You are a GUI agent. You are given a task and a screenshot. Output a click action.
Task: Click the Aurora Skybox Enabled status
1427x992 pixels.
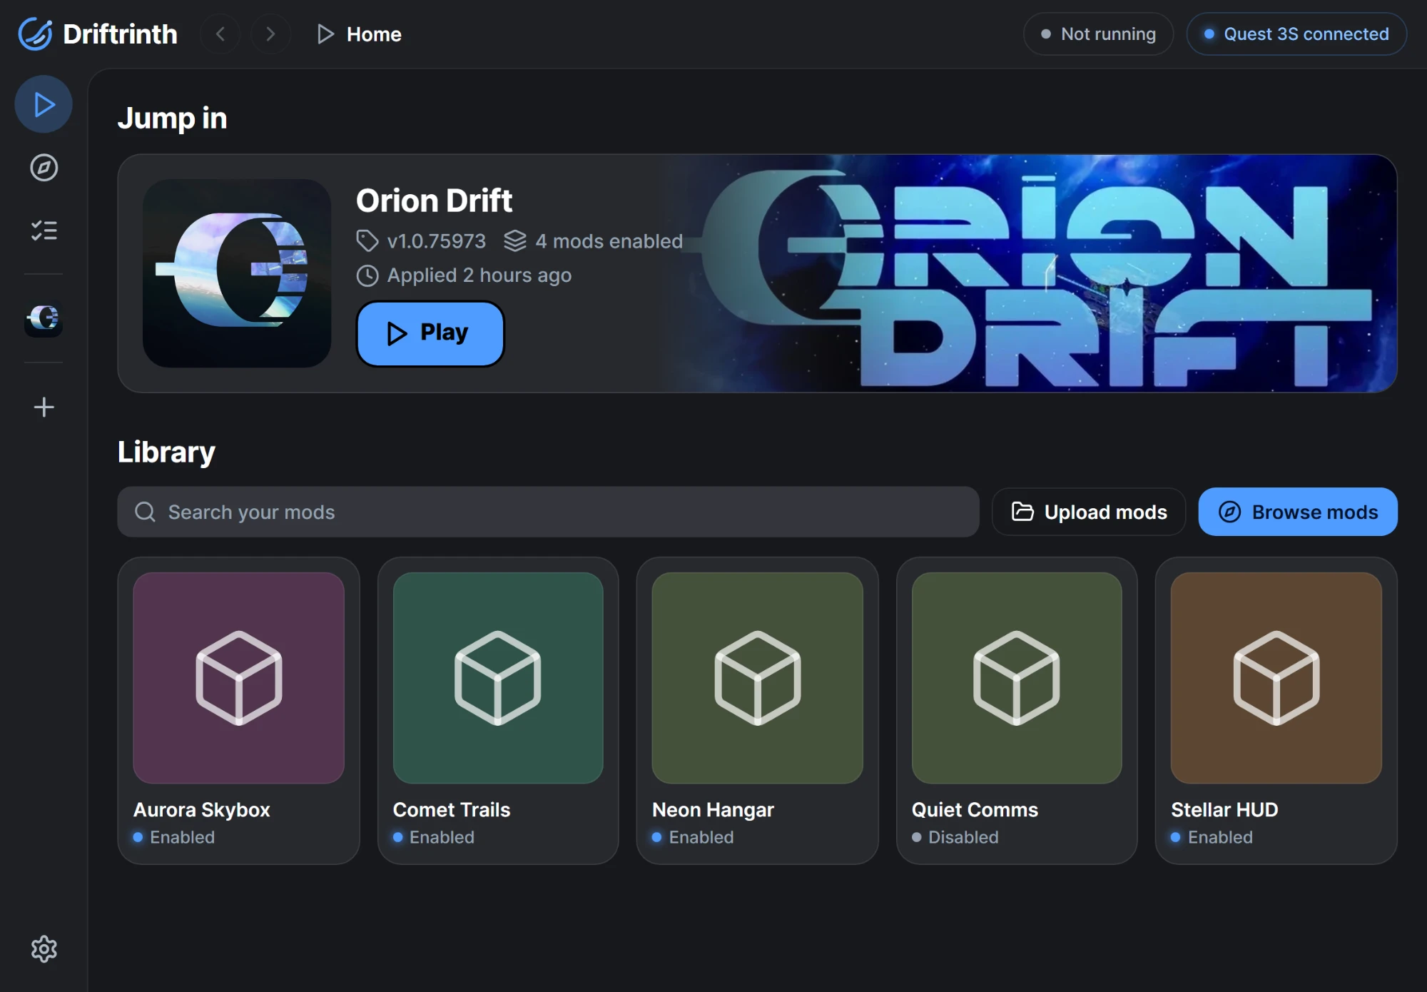(174, 837)
